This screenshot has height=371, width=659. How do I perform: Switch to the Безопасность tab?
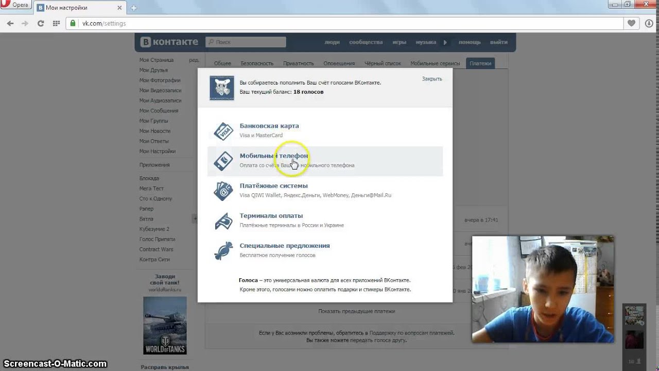point(257,63)
